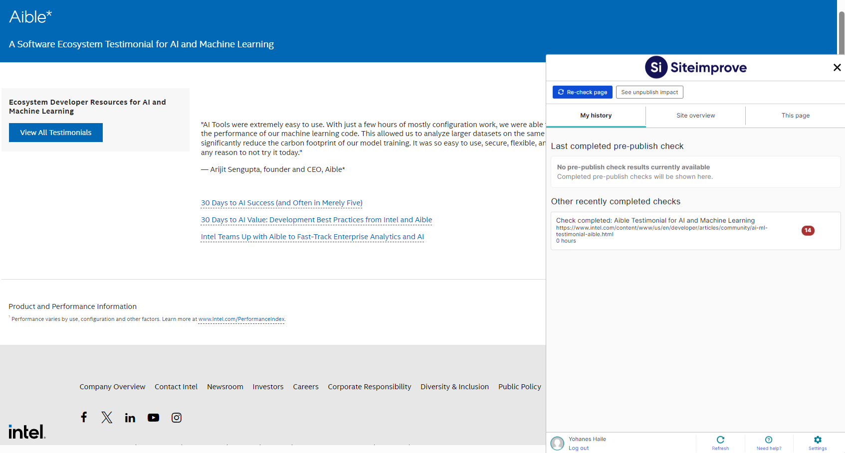This screenshot has width=845, height=453.
Task: Open Need help? in Siteimprove
Action: coord(769,443)
